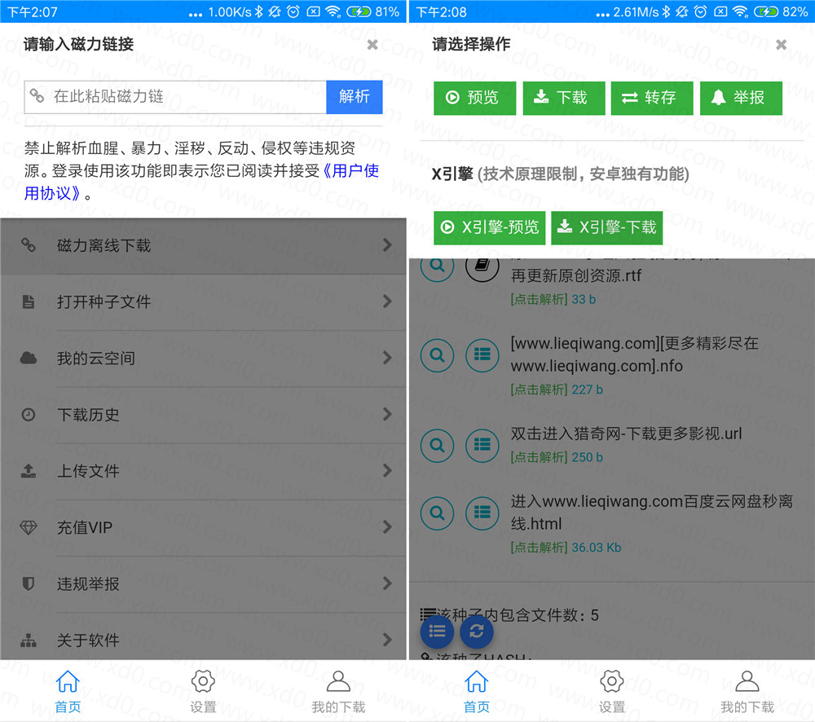
Task: Click the link icon inside magnet input
Action: point(37,95)
